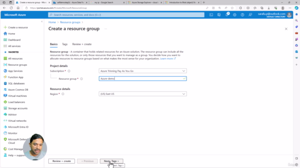Switch to the Tags tab
This screenshot has width=300, height=168.
65,44
